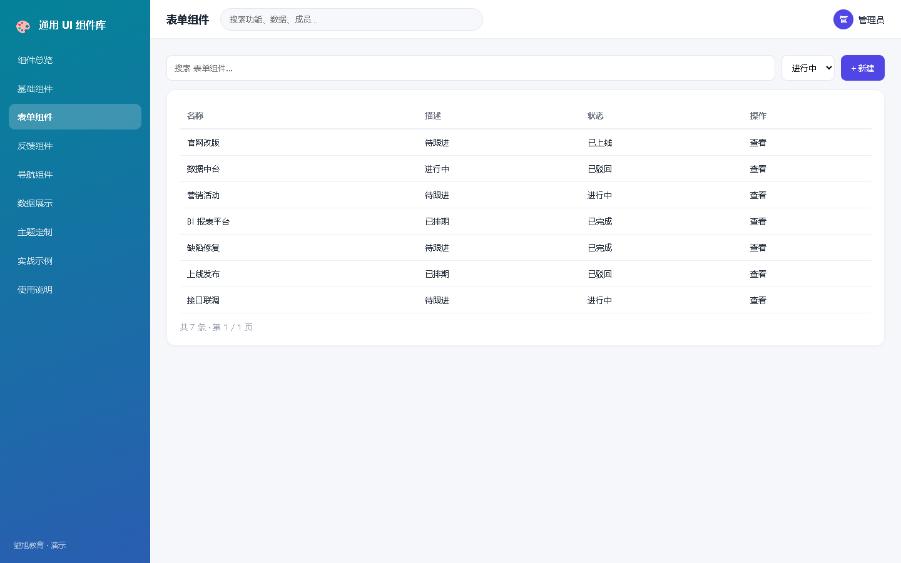The height and width of the screenshot is (563, 901).
Task: Click 查看 for the 接口联调 row
Action: (758, 300)
